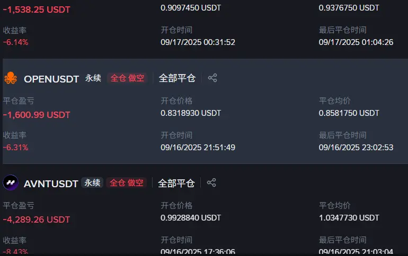Click the share icon for AVNTUSDT

click(211, 182)
